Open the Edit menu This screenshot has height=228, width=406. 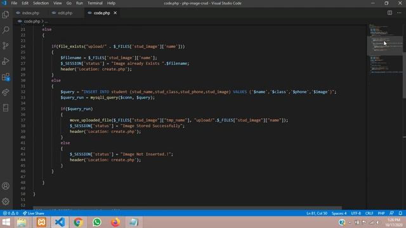25,3
